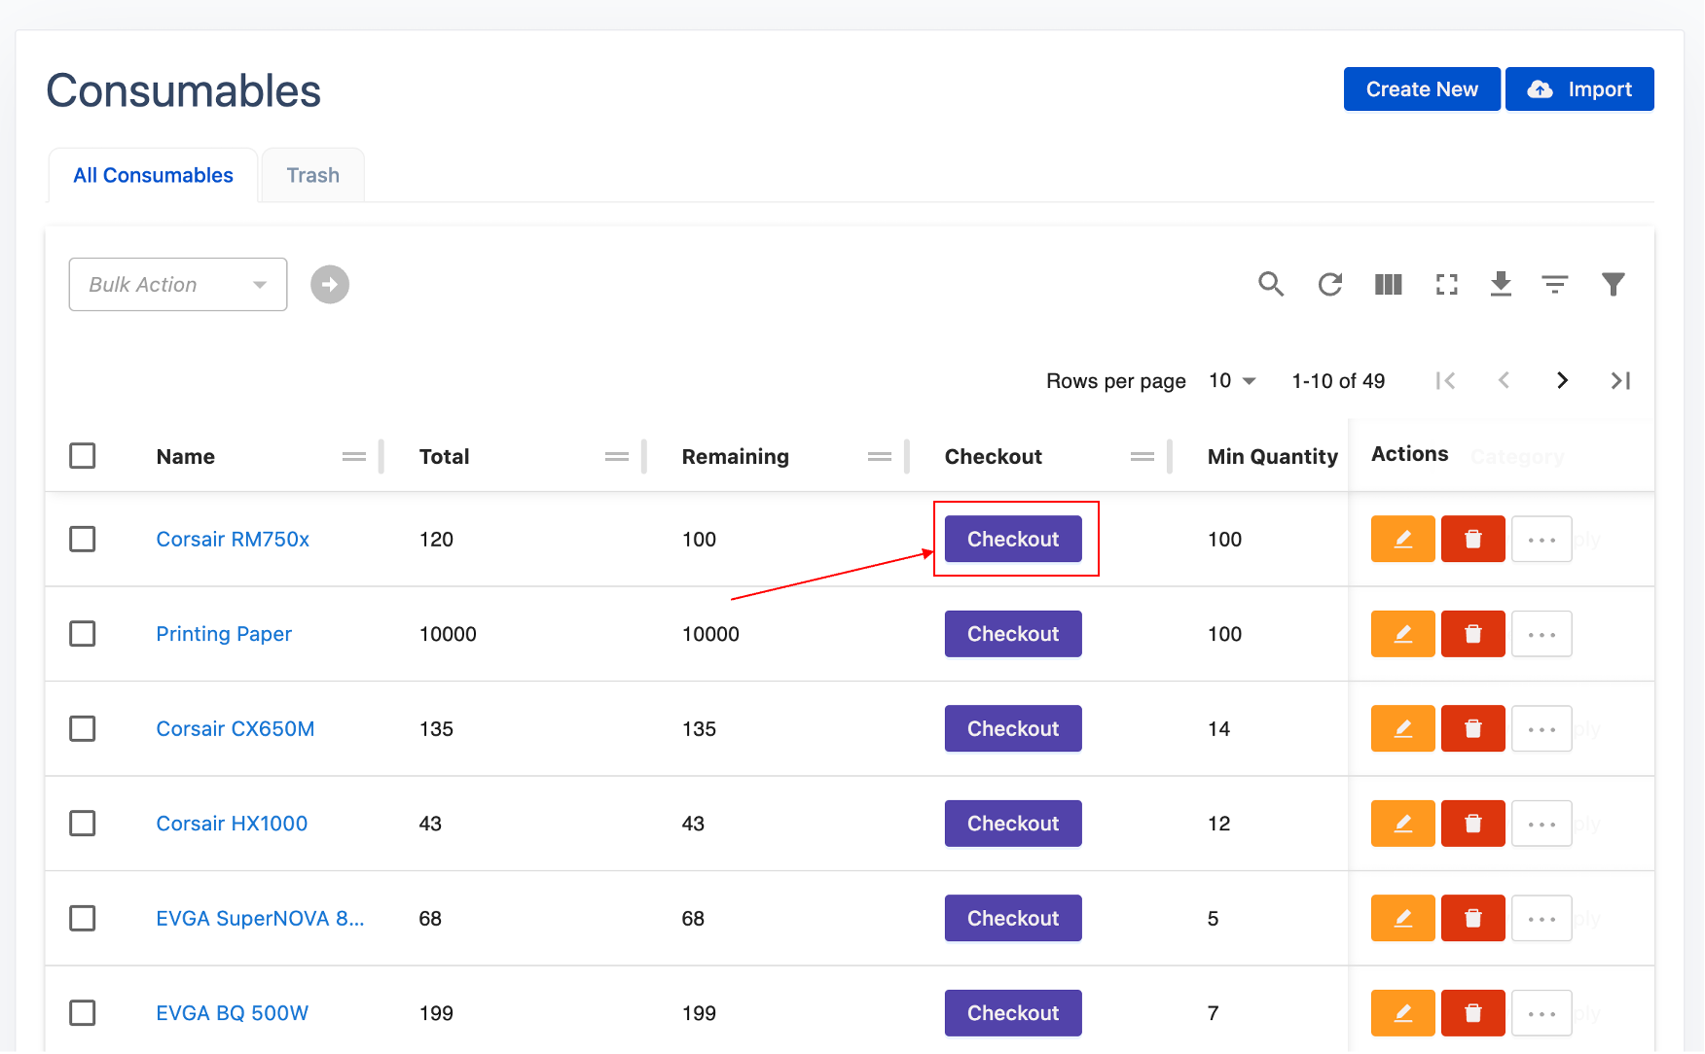Checkout the Corsair CX650M consumable
Viewport: 1705px width, 1054px height.
coord(1013,728)
